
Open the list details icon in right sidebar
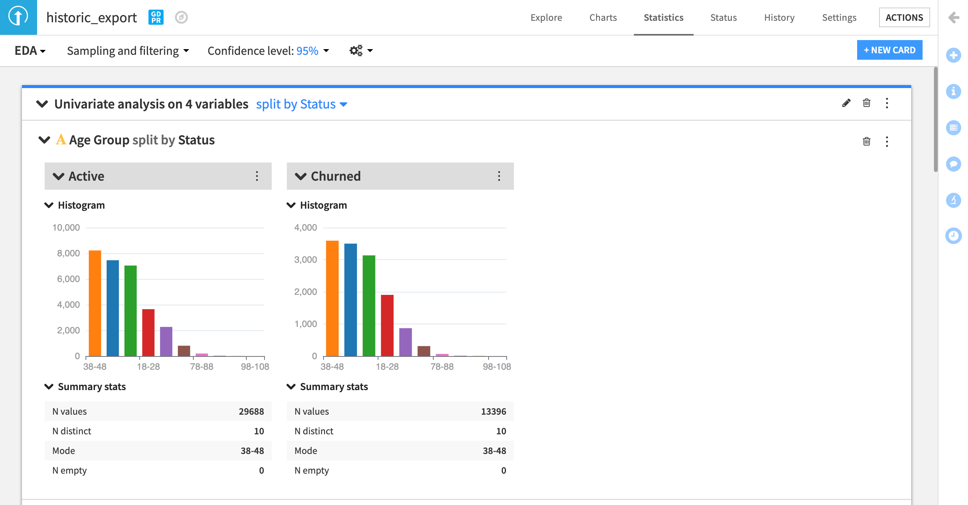tap(954, 127)
